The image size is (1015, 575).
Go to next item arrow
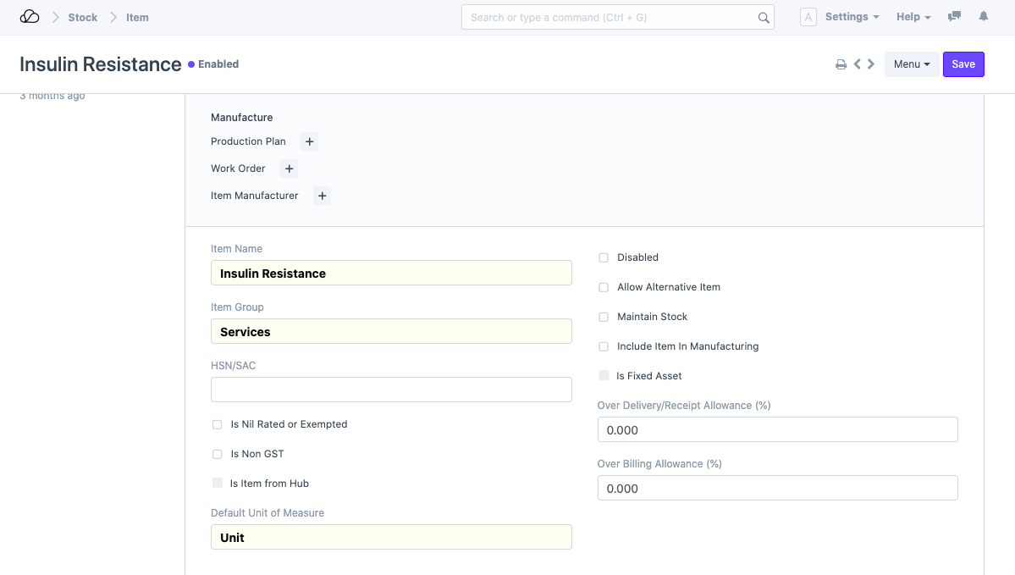coord(871,64)
